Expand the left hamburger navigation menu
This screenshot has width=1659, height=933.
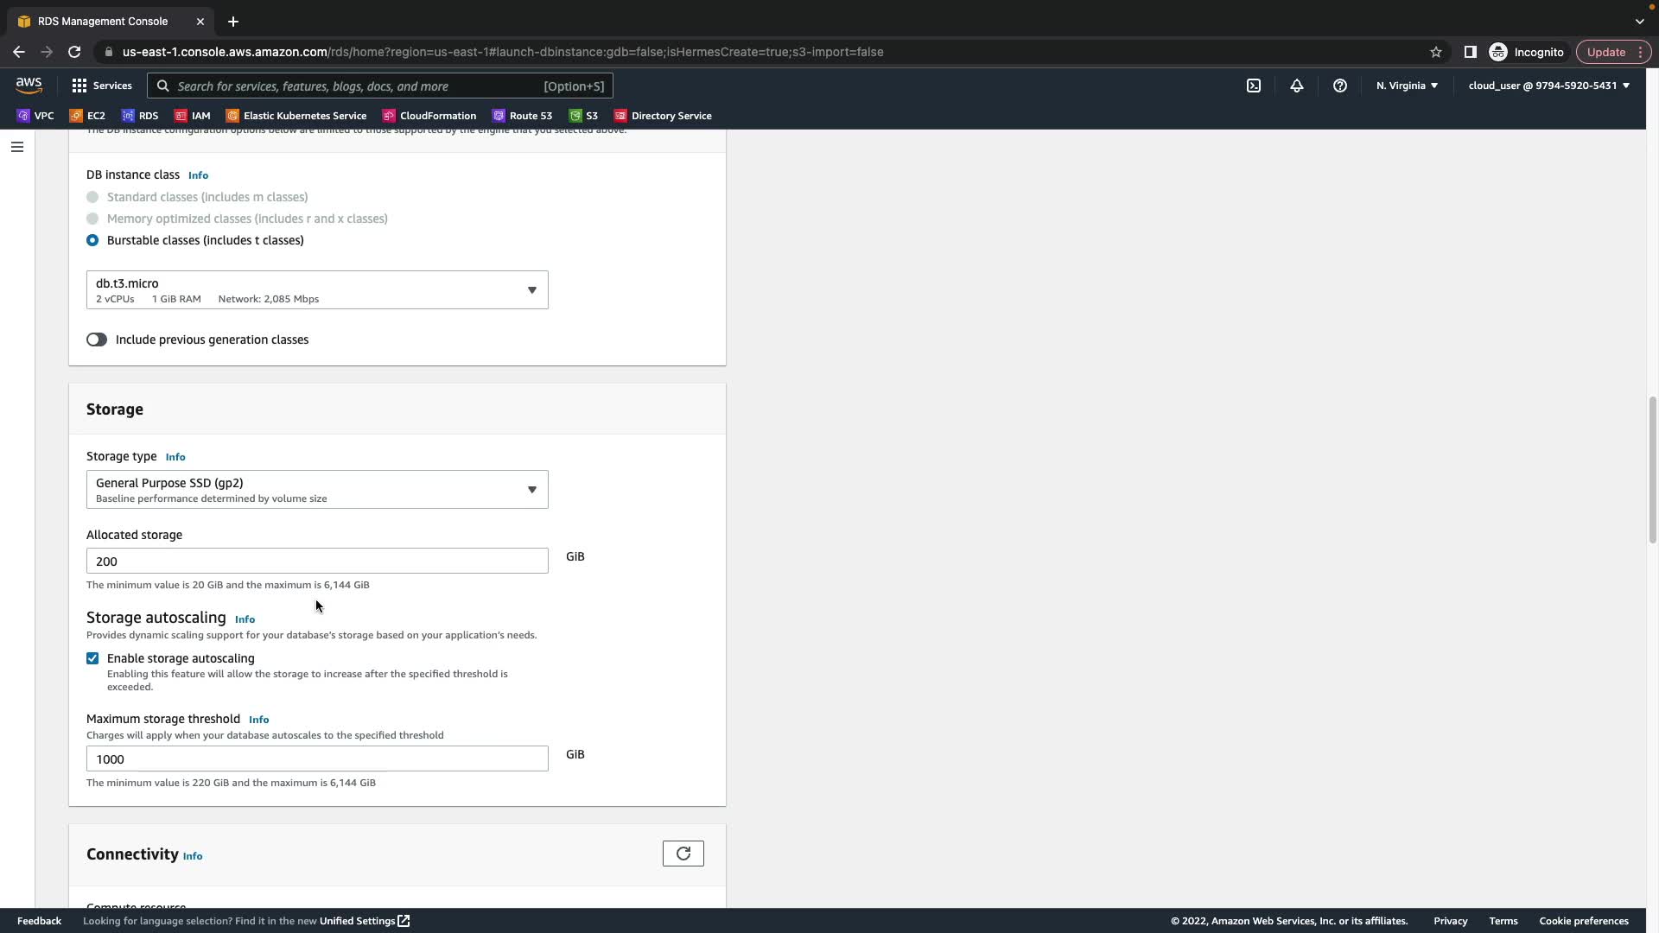tap(17, 147)
